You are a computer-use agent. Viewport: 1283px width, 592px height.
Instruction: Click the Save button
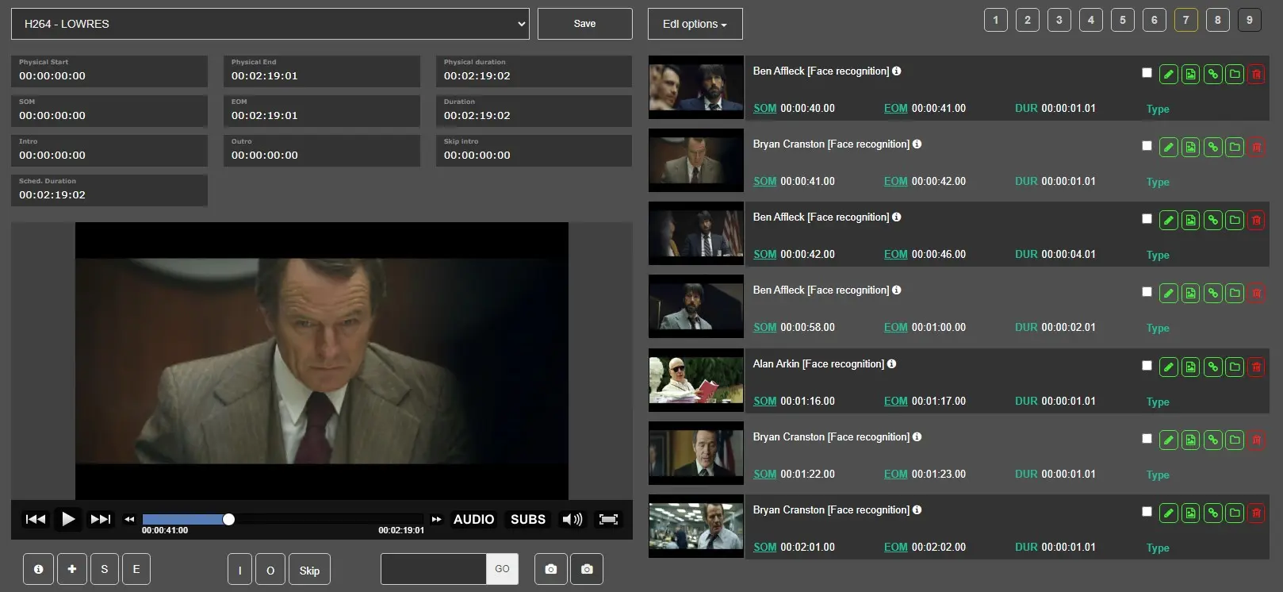[x=584, y=24]
